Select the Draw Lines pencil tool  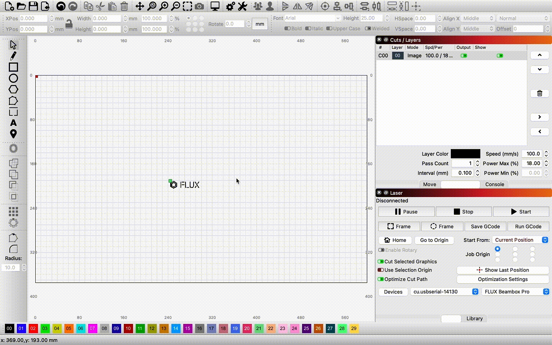[13, 56]
